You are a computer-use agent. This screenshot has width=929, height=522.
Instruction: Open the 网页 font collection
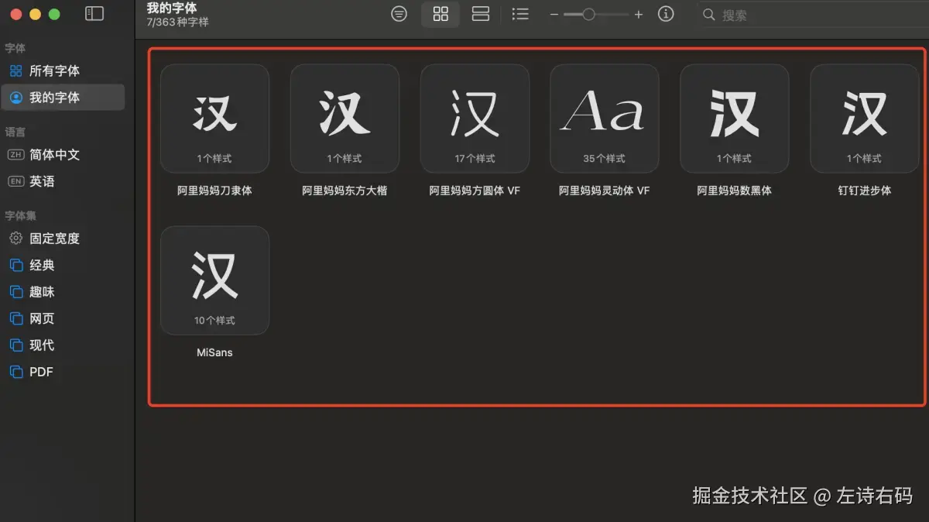point(63,318)
